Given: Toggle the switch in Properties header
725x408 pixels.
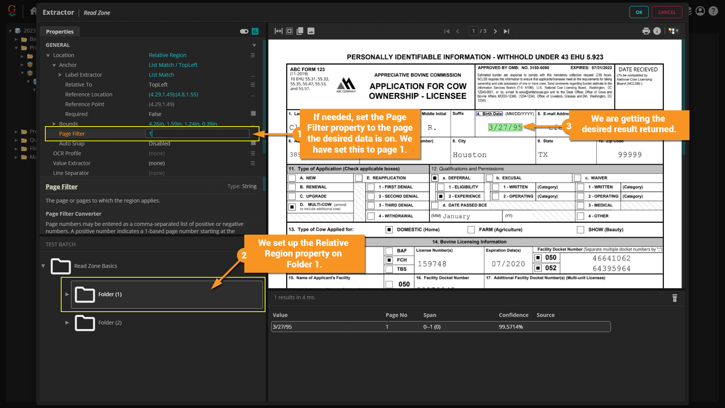Looking at the screenshot, I should [x=244, y=31].
